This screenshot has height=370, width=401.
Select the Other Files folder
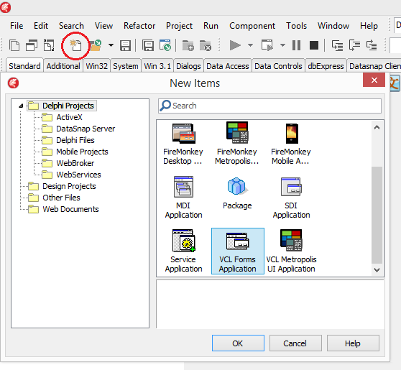click(x=61, y=198)
